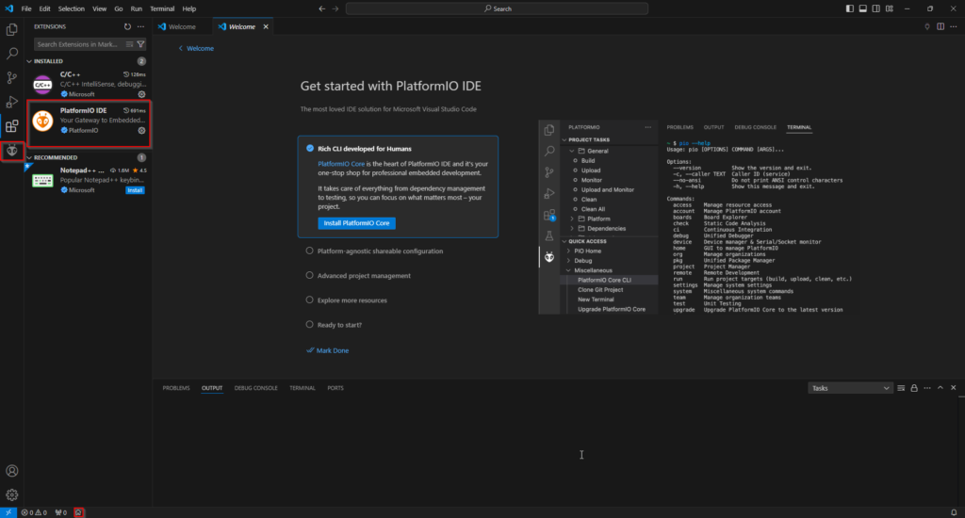
Task: Select the Extensions view icon
Action: 11,126
